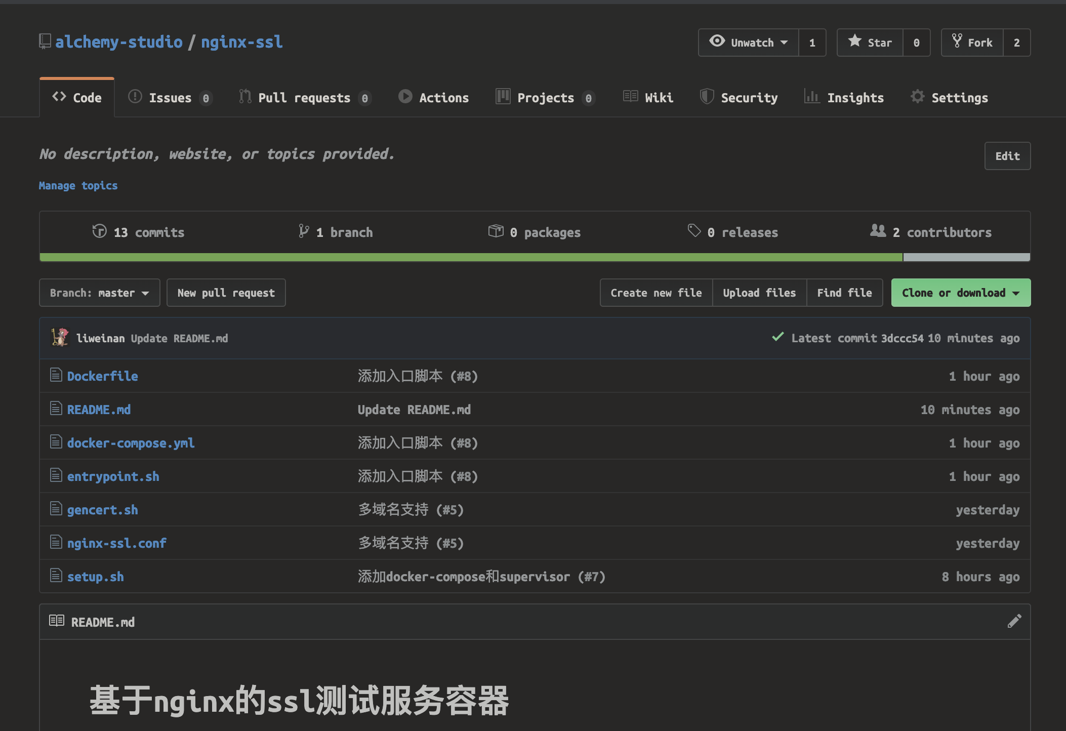This screenshot has width=1066, height=731.
Task: Open the entrypoint.sh file
Action: click(113, 476)
